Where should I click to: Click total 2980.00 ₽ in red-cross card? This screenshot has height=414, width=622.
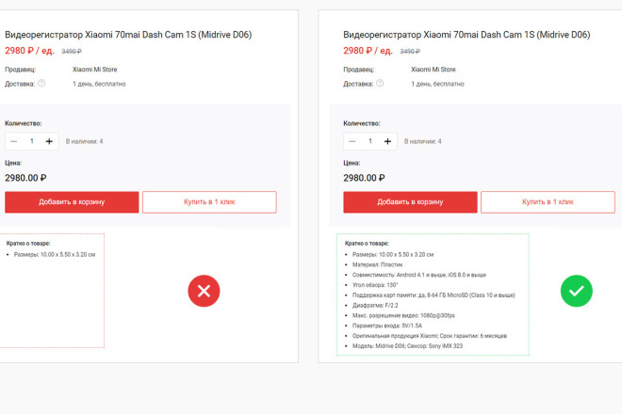click(25, 178)
